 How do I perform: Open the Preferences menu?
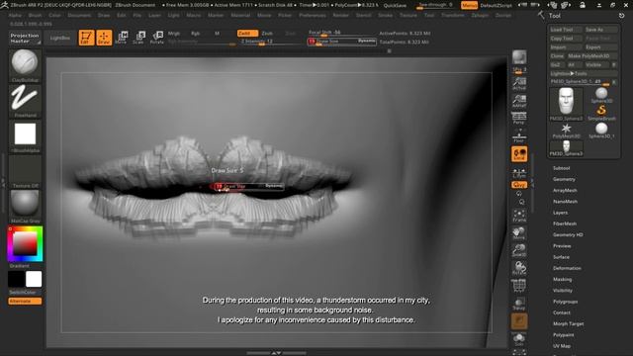click(x=313, y=16)
